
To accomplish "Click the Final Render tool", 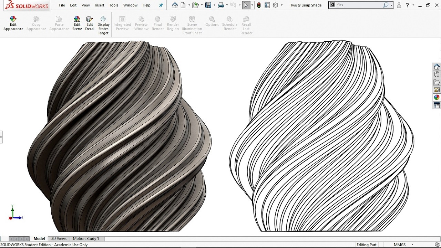I will (158, 23).
